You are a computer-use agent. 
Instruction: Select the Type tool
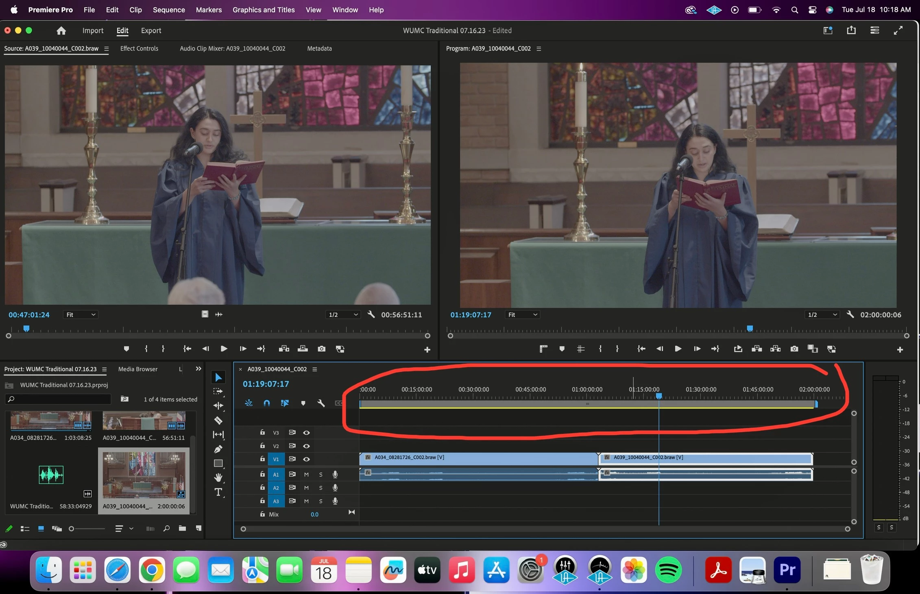[218, 492]
